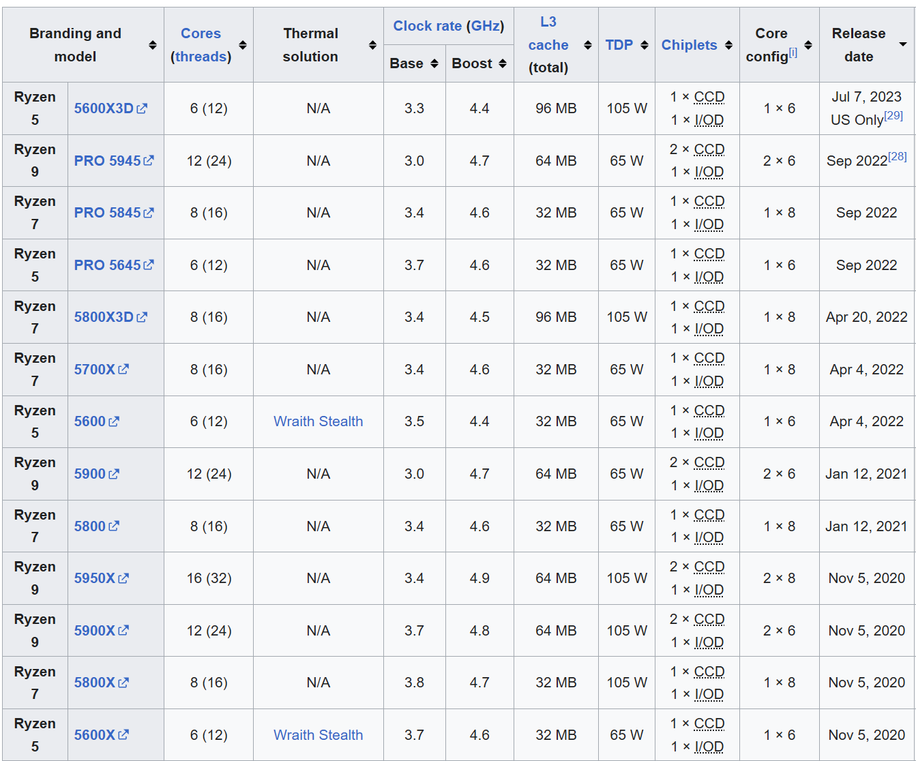Click CCD abbreviation in 5950X row

click(x=709, y=567)
